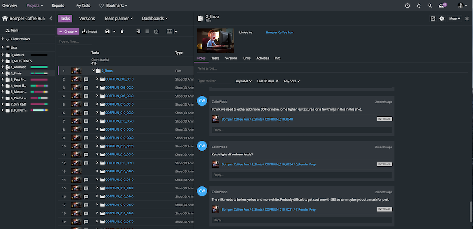The height and width of the screenshot is (229, 473).
Task: Click the bookmarks heart icon
Action: pos(101,5)
